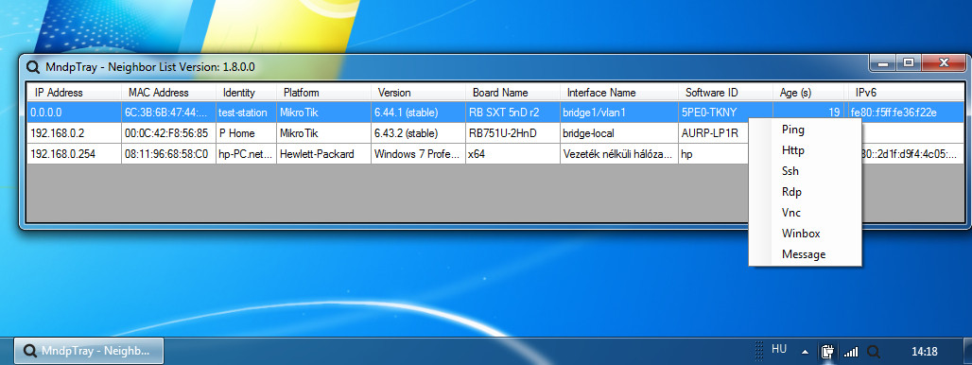Screen dimensions: 972x365
Task: Sort by the Interface Name column header
Action: (619, 93)
